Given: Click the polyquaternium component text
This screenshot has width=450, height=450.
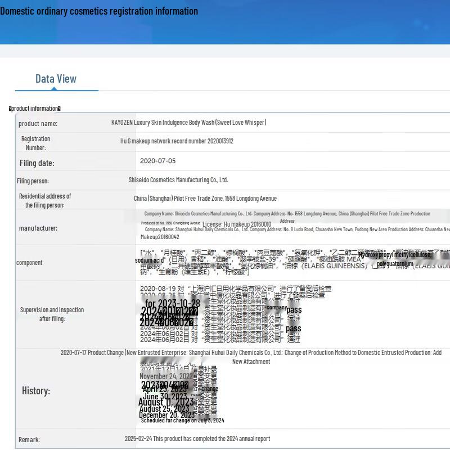Looking at the screenshot, I should click(x=395, y=264).
